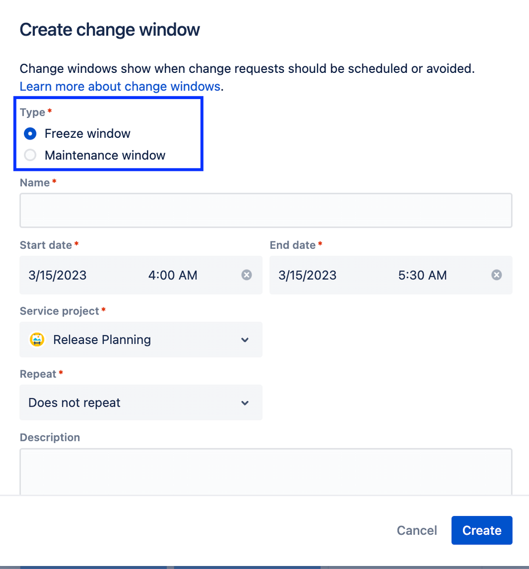Viewport: 529px width, 569px height.
Task: Clear the start date with the X icon
Action: point(246,275)
